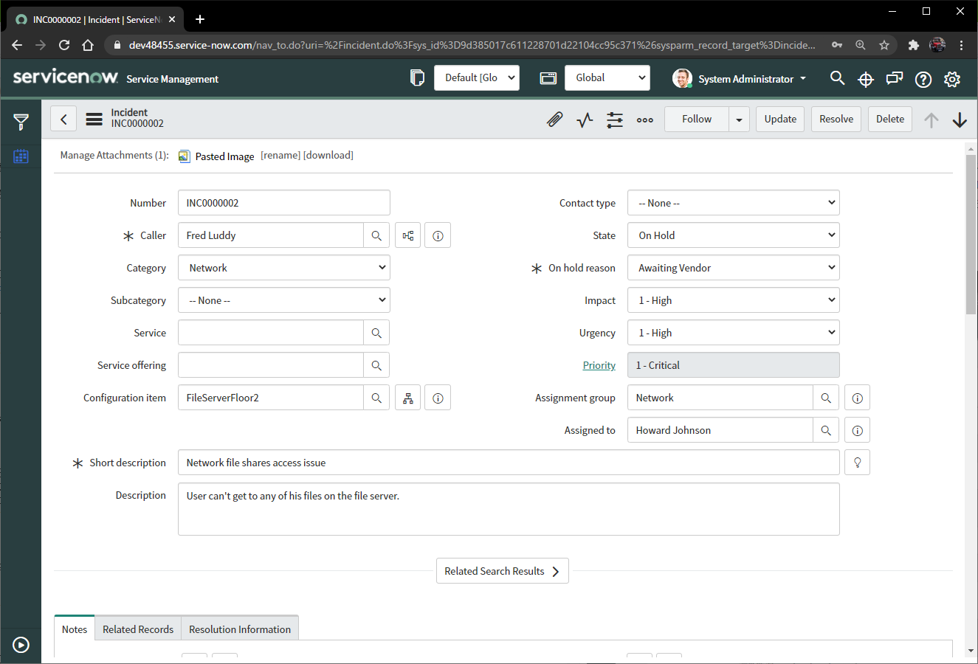978x664 pixels.
Task: Click the Configuration item dependency map icon
Action: coord(407,397)
